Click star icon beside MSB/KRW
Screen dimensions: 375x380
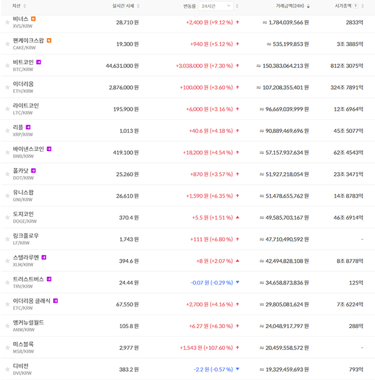(x=7, y=348)
